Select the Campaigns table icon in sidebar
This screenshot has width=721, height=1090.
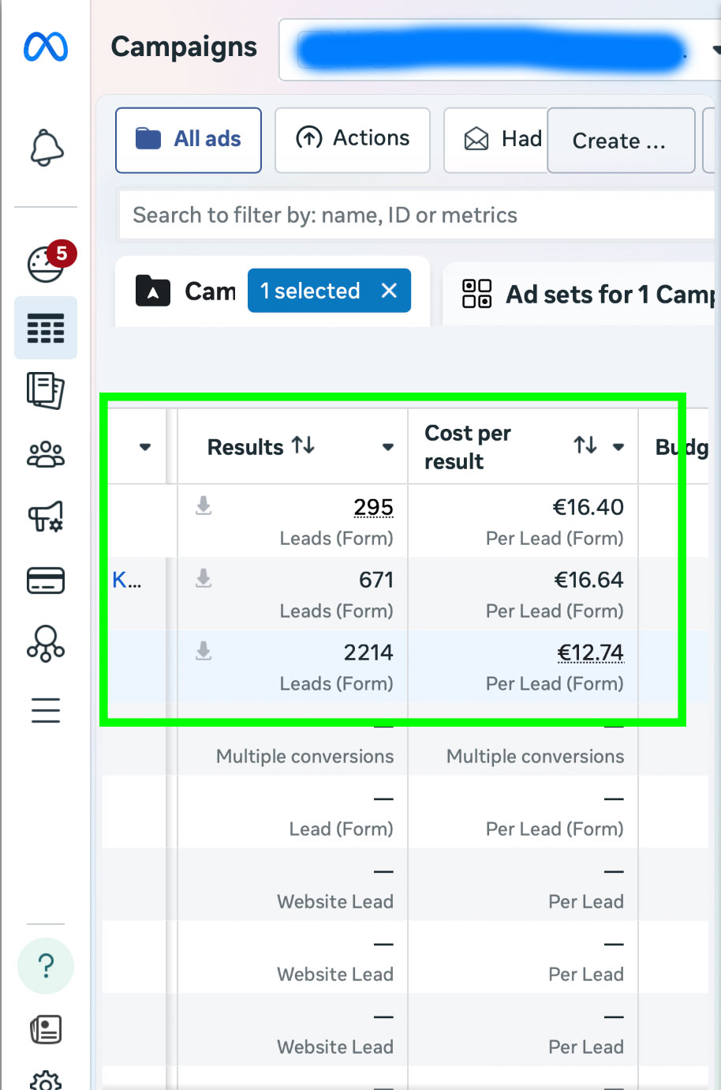[x=46, y=328]
